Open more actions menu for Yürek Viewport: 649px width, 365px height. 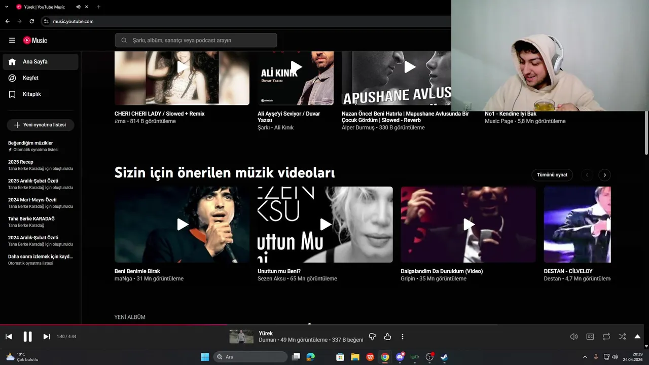pos(403,337)
